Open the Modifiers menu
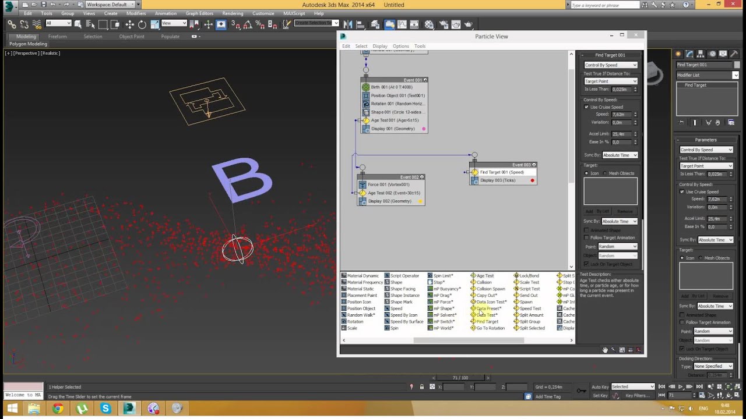Screen dimensions: 746x419 click(136, 13)
